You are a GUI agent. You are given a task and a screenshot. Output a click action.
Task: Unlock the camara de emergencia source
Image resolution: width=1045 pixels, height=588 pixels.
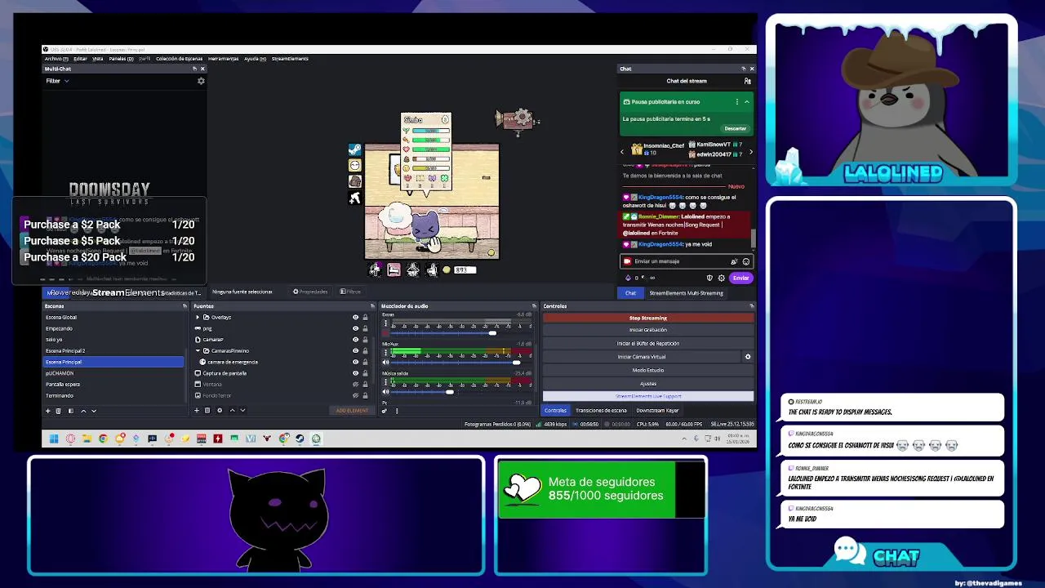(365, 362)
